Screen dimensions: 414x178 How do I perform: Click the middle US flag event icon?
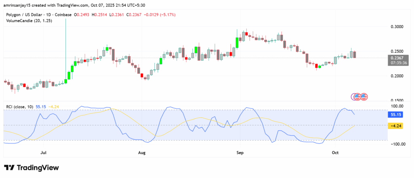tap(358, 96)
